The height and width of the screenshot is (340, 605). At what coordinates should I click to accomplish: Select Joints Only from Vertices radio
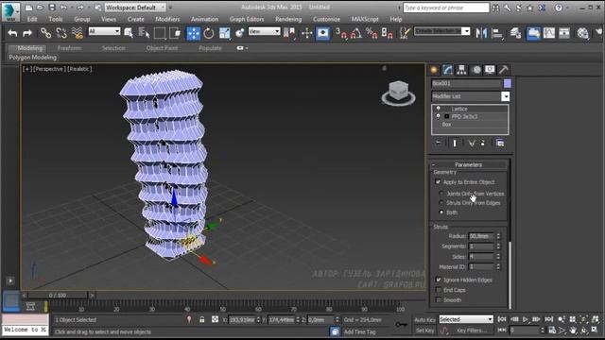tap(441, 194)
